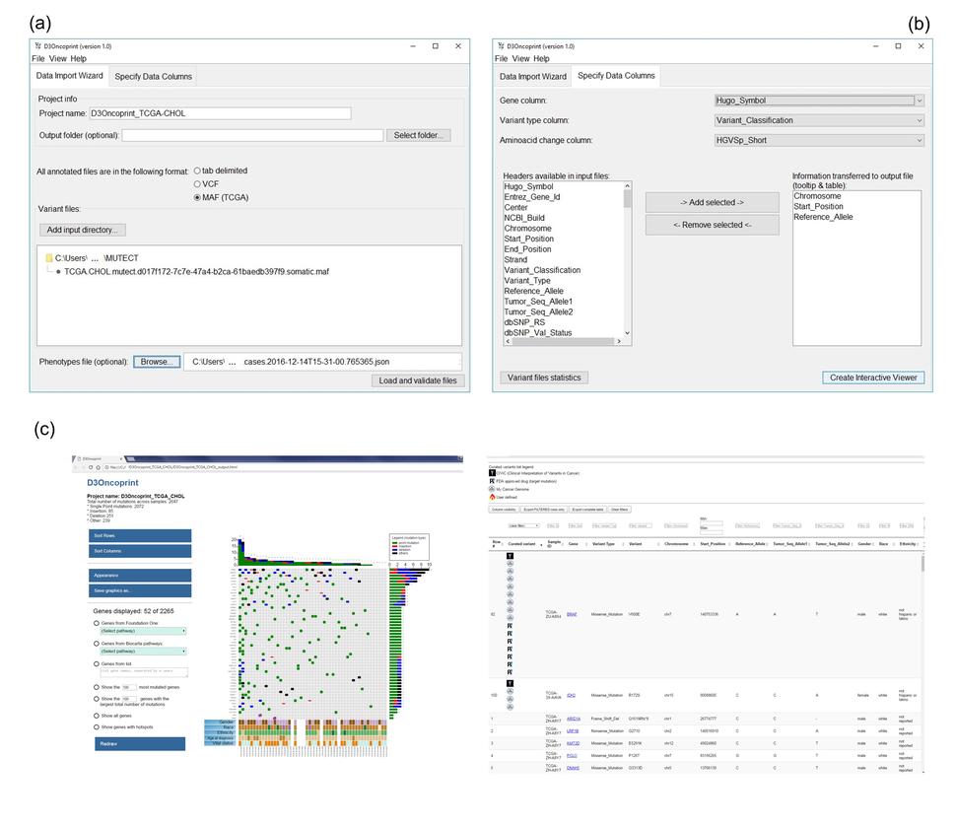This screenshot has width=956, height=827.
Task: Click D3Oncoprint app icon in left window title bar
Action: [36, 46]
